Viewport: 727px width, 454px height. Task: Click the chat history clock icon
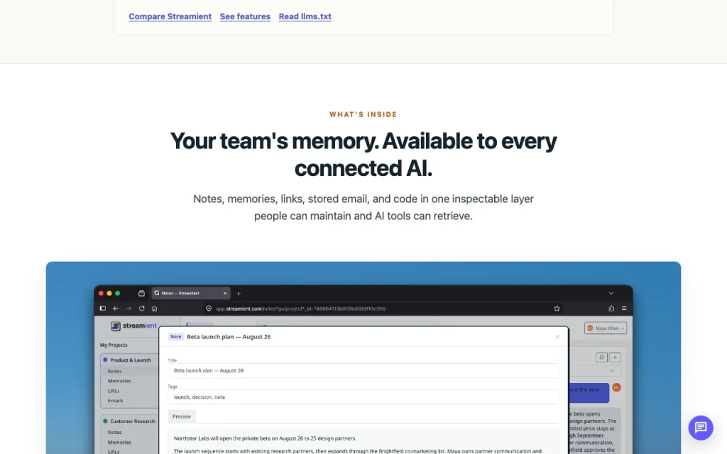coord(601,358)
